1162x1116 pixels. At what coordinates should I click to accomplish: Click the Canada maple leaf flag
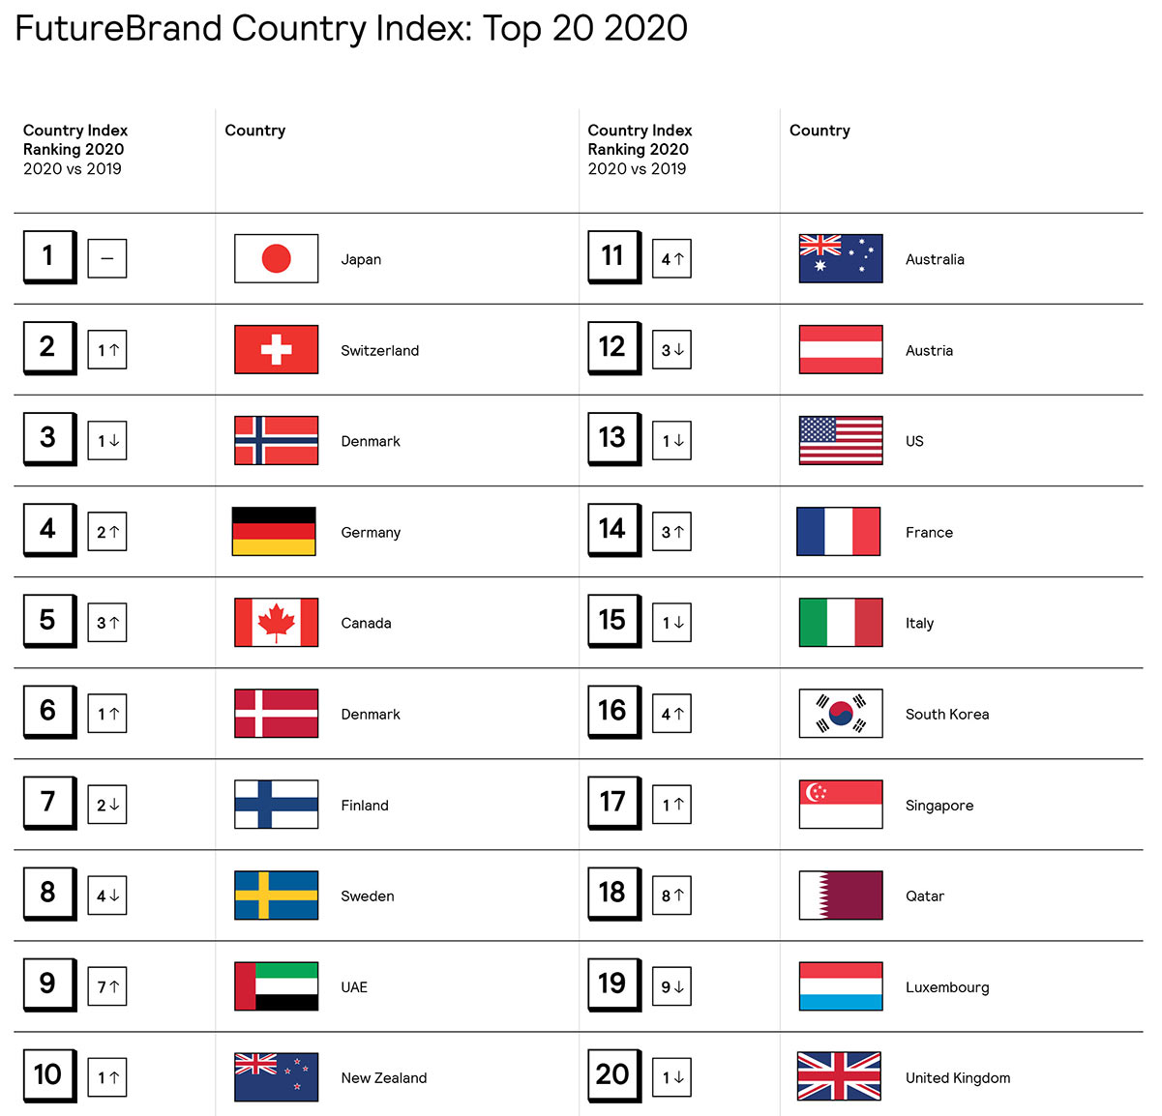tap(276, 622)
